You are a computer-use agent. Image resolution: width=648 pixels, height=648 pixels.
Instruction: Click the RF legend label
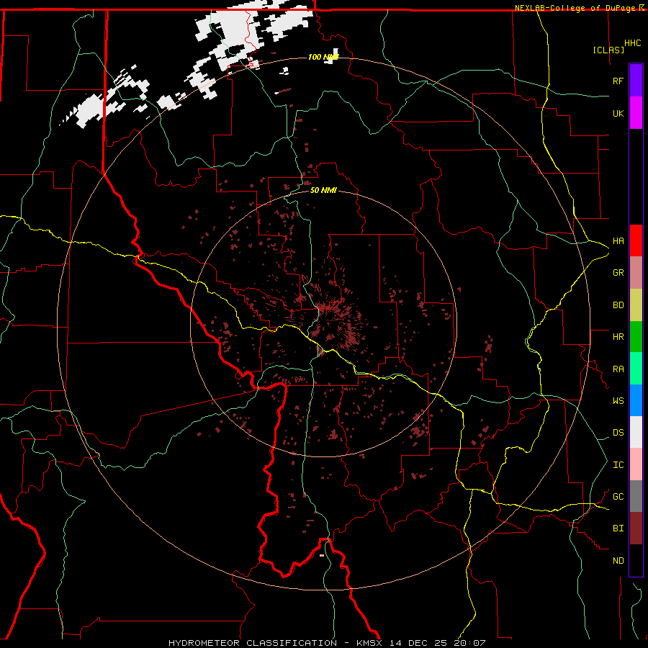coord(618,81)
